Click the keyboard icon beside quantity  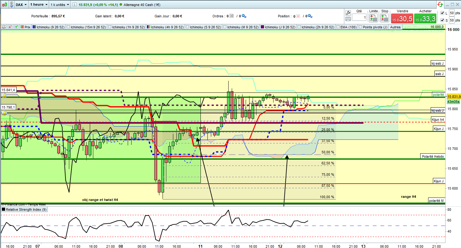click(x=348, y=19)
